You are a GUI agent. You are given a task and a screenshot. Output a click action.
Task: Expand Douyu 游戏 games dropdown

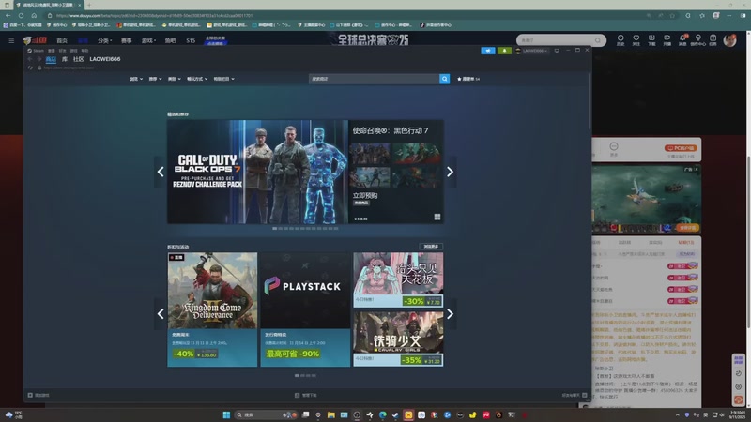point(148,40)
